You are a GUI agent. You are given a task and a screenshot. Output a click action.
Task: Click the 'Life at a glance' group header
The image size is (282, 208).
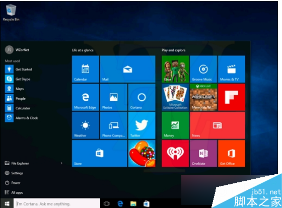83,50
